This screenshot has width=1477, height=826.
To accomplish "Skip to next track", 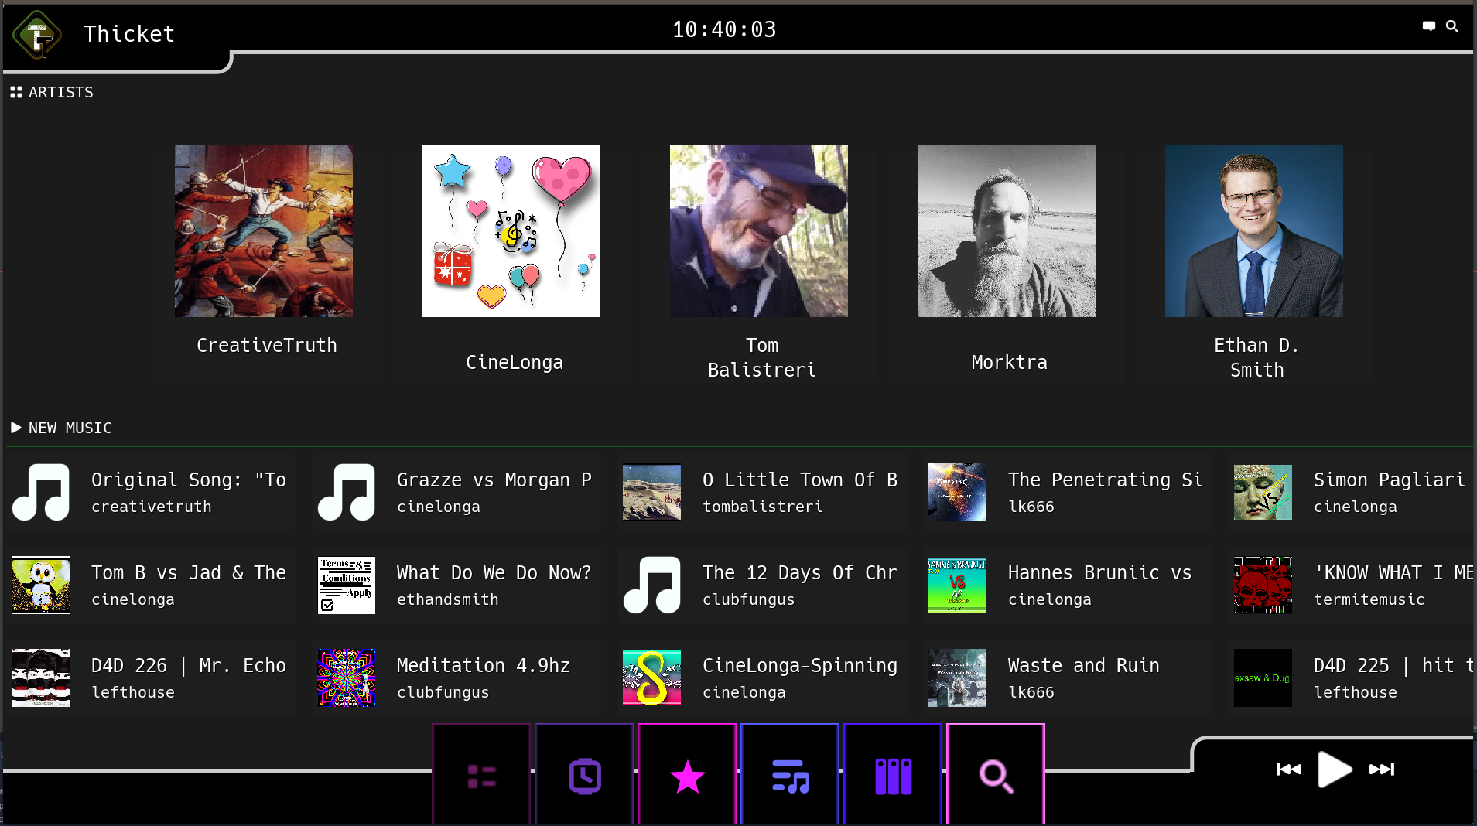I will [1382, 769].
